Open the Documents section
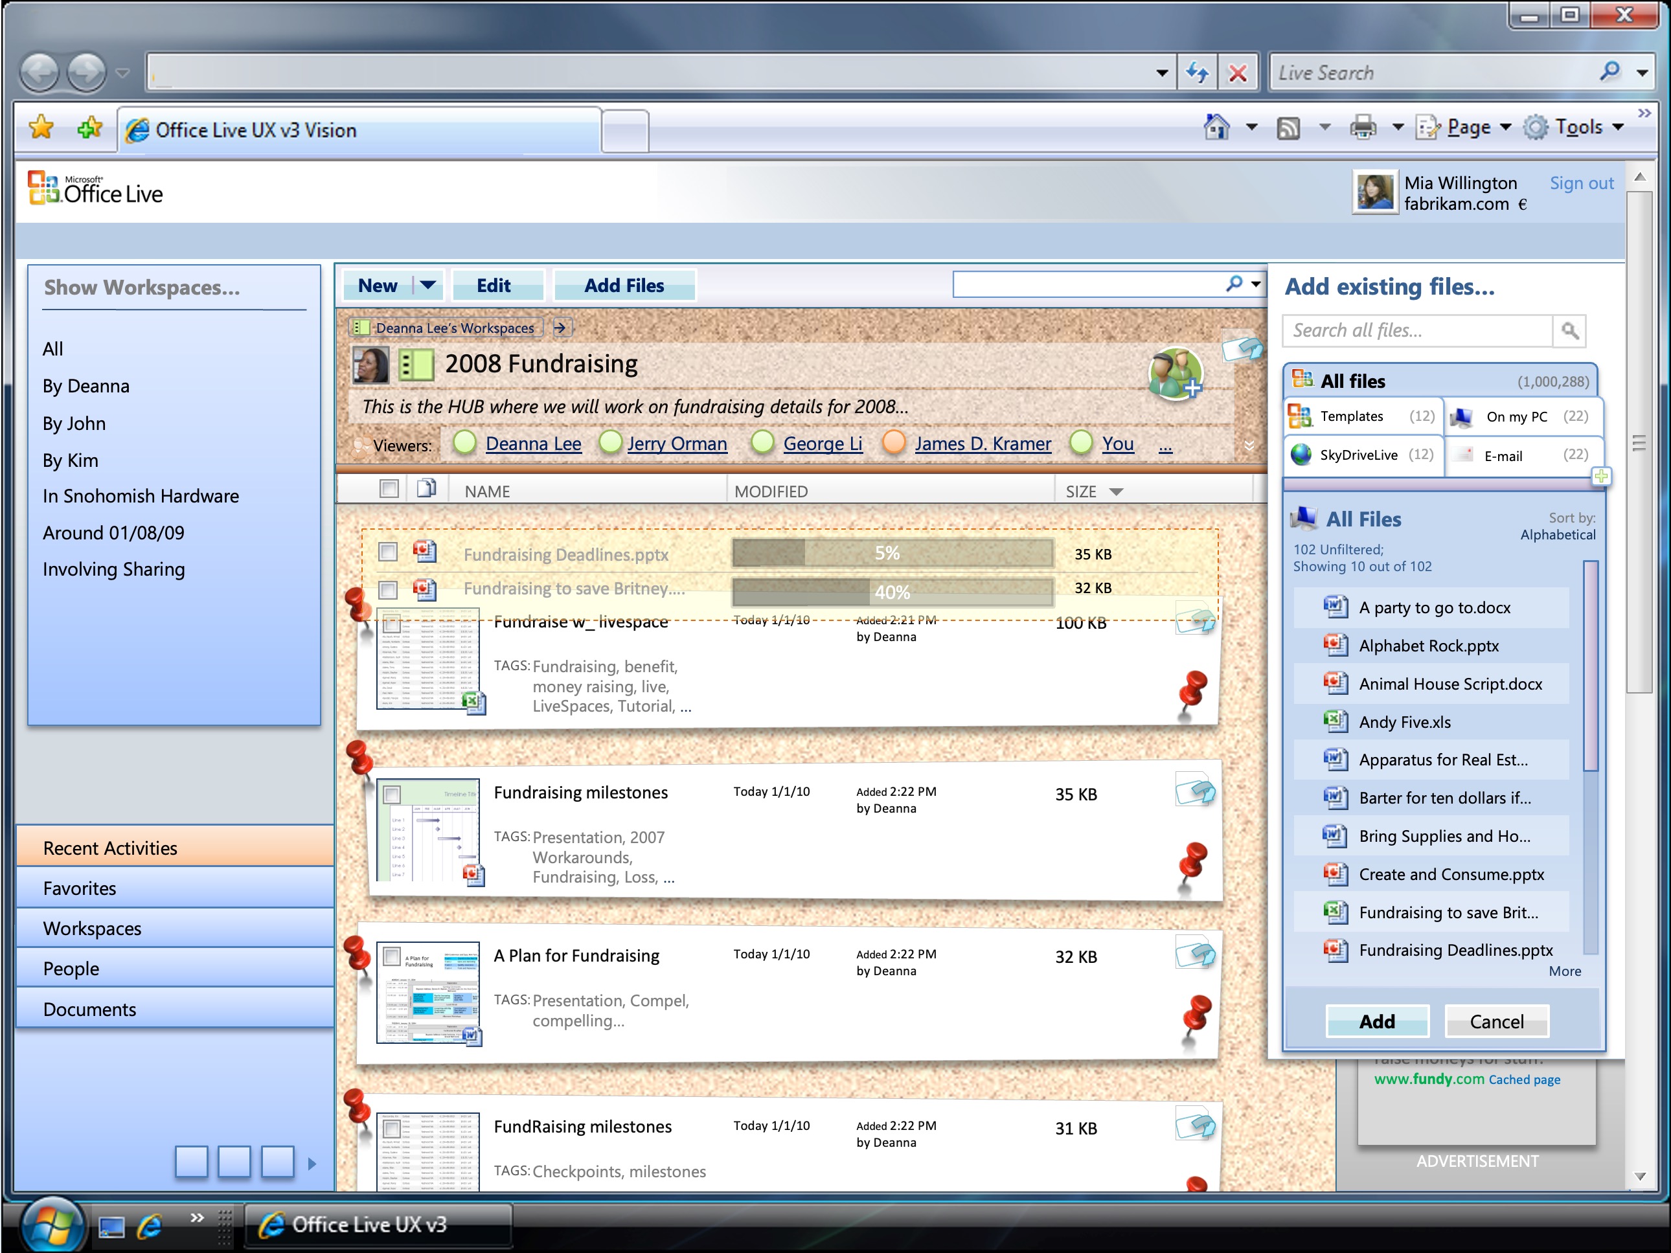 (x=174, y=1009)
